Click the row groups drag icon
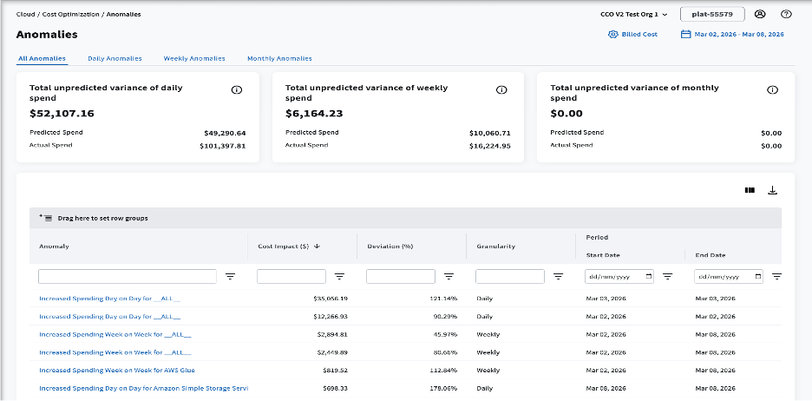This screenshot has width=812, height=401. point(46,218)
